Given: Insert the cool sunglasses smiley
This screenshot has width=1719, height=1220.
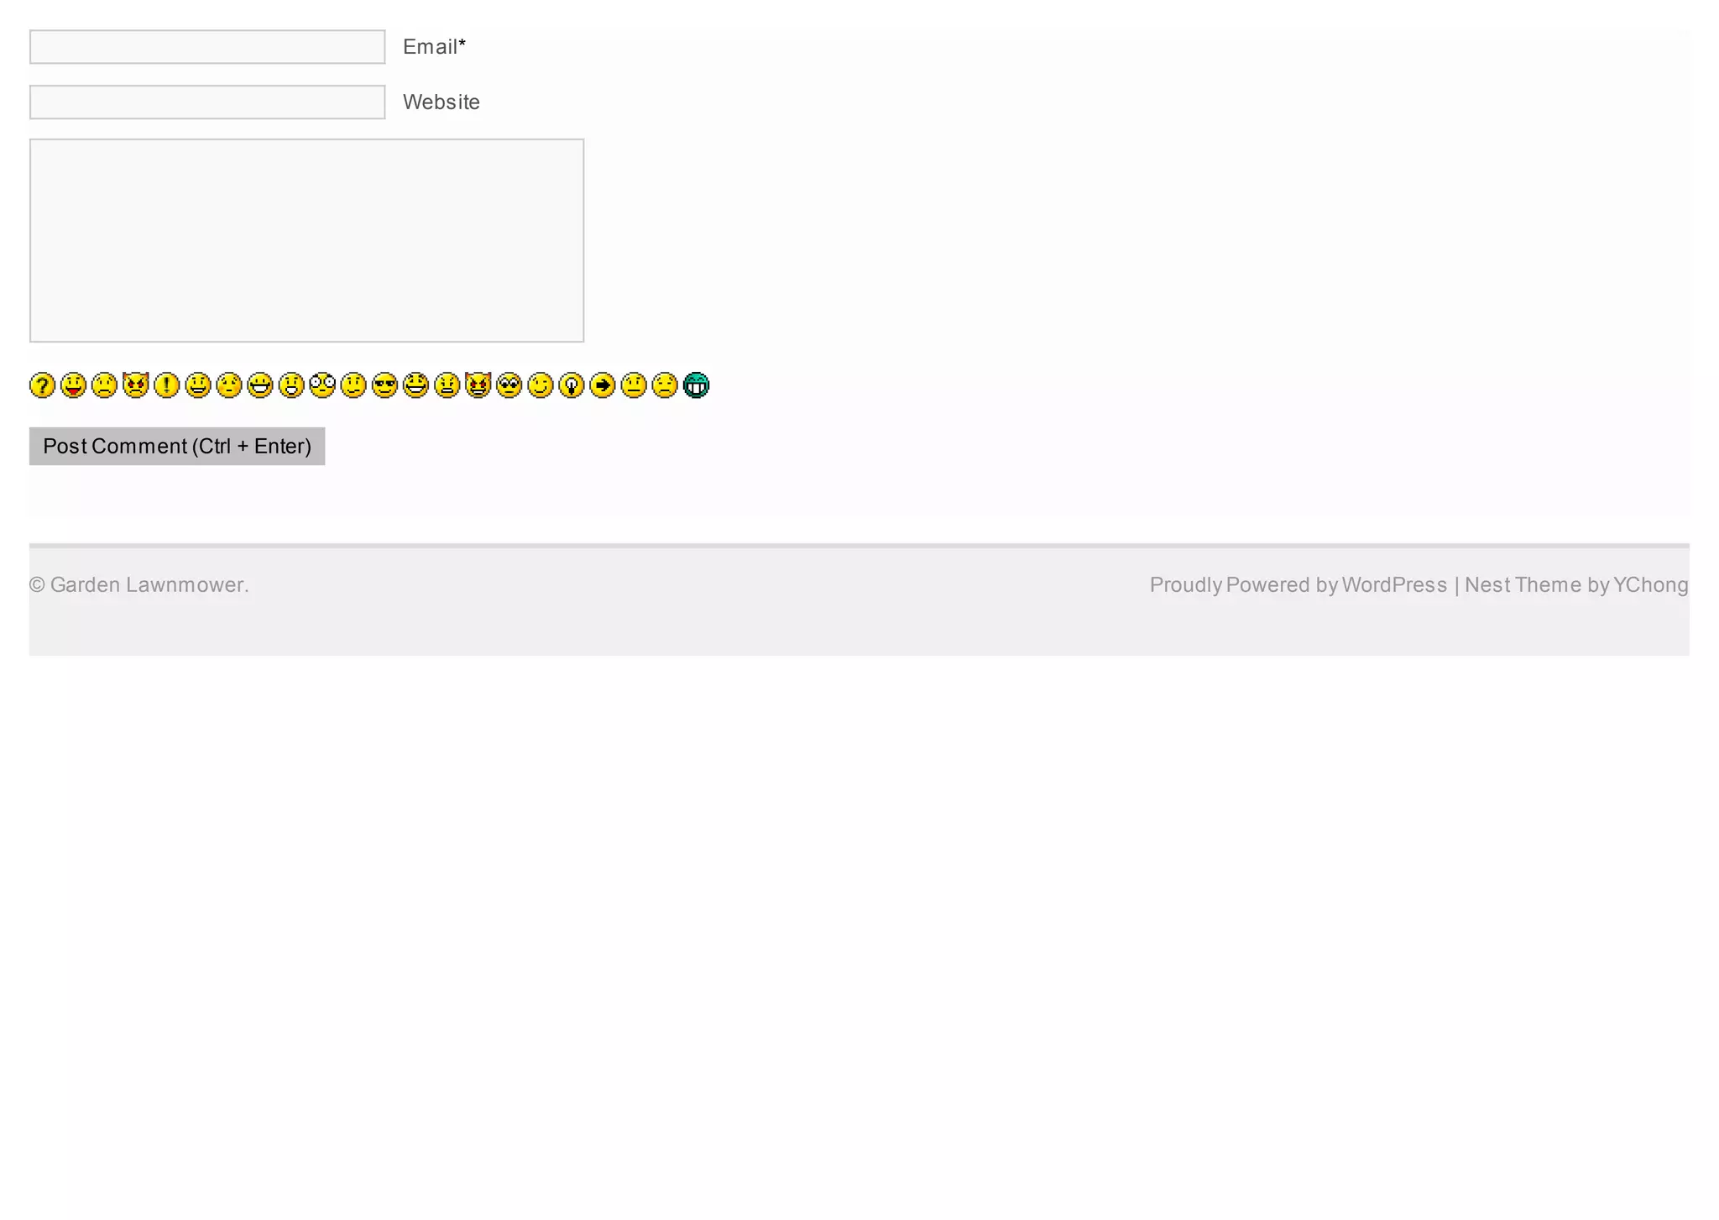Looking at the screenshot, I should (x=384, y=385).
